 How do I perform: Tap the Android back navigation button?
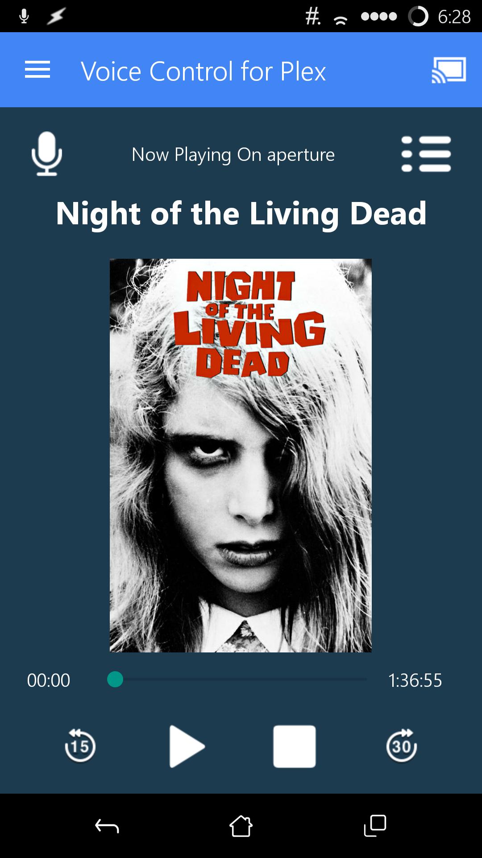[107, 826]
